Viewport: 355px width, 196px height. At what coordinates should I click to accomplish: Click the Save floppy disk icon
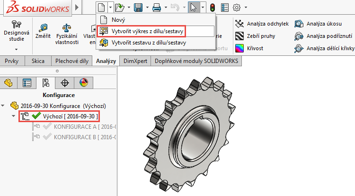pos(138,8)
